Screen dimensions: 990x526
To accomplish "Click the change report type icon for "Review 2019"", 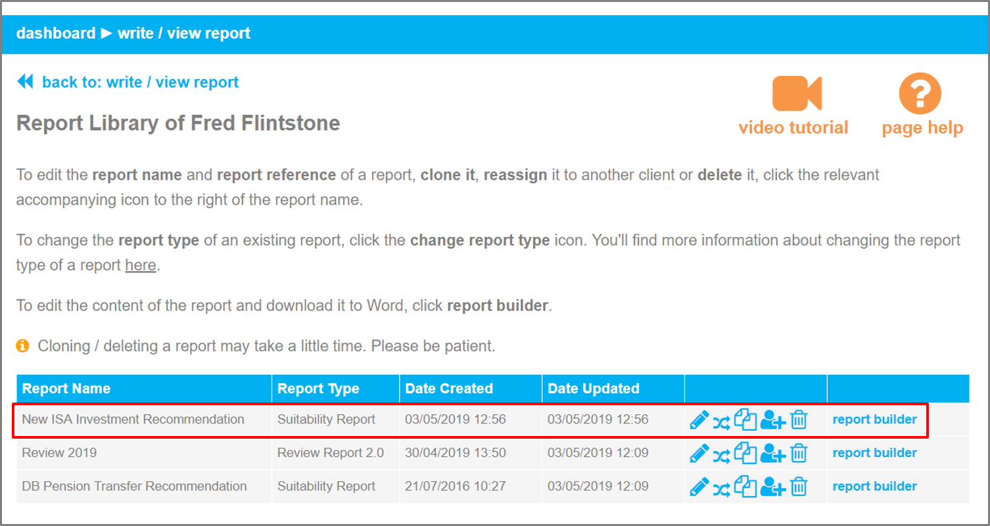I will 722,453.
